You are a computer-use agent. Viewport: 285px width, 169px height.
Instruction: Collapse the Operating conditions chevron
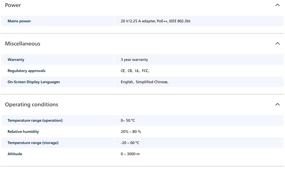pyautogui.click(x=277, y=104)
